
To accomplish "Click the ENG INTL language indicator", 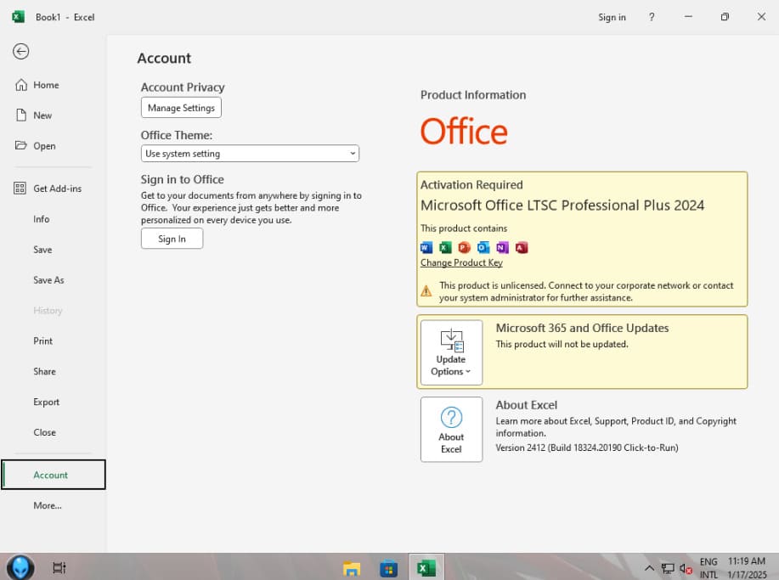I will tap(709, 568).
